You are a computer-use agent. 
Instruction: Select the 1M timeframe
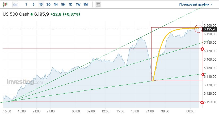click(85, 4)
